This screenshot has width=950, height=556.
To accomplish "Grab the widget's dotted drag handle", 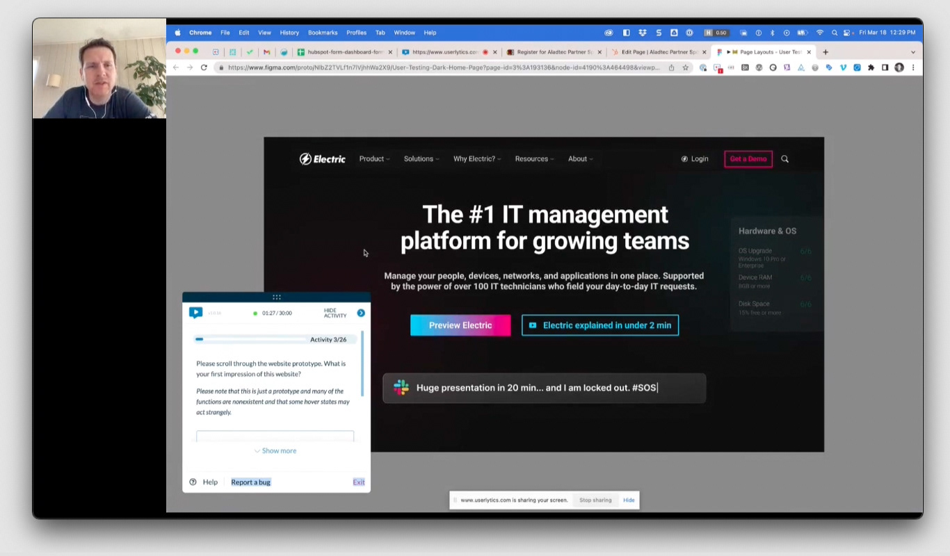I will (x=277, y=297).
